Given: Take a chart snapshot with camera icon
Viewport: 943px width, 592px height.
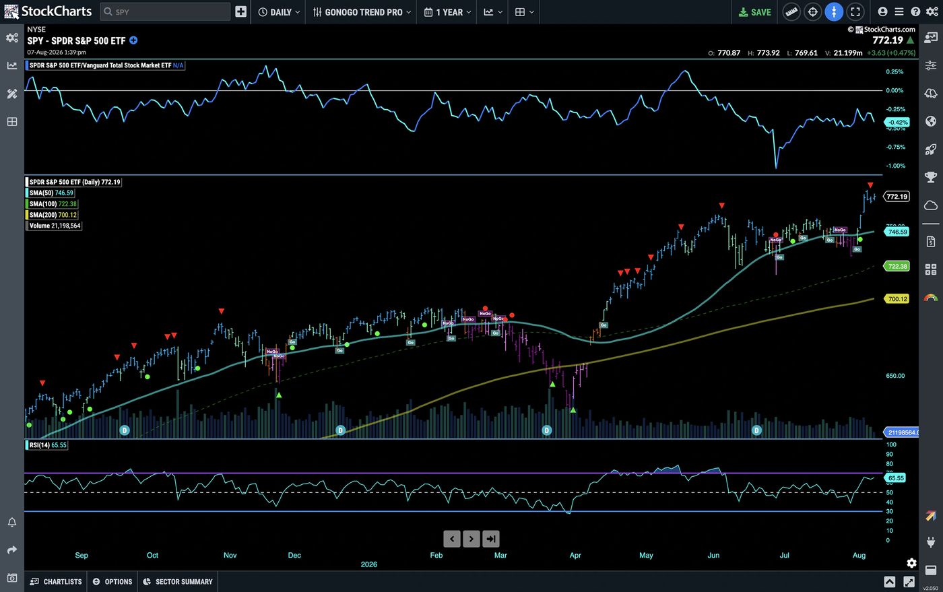Looking at the screenshot, I should click(x=12, y=578).
